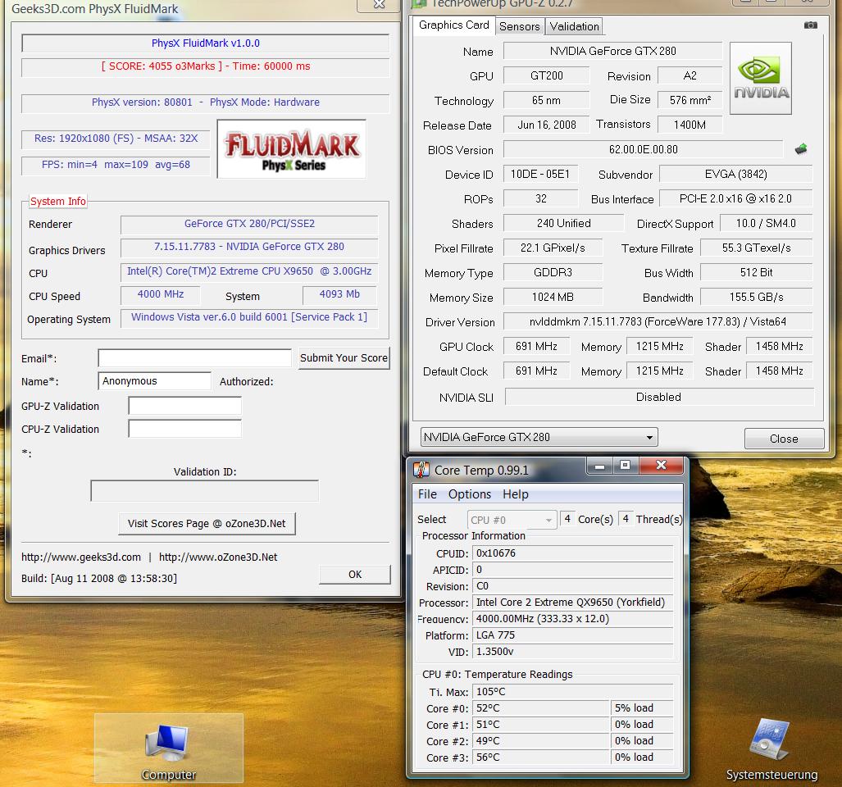842x787 pixels.
Task: Click the Renderer value GeForce GTX 280/PCI/SSE2
Action: coord(249,224)
